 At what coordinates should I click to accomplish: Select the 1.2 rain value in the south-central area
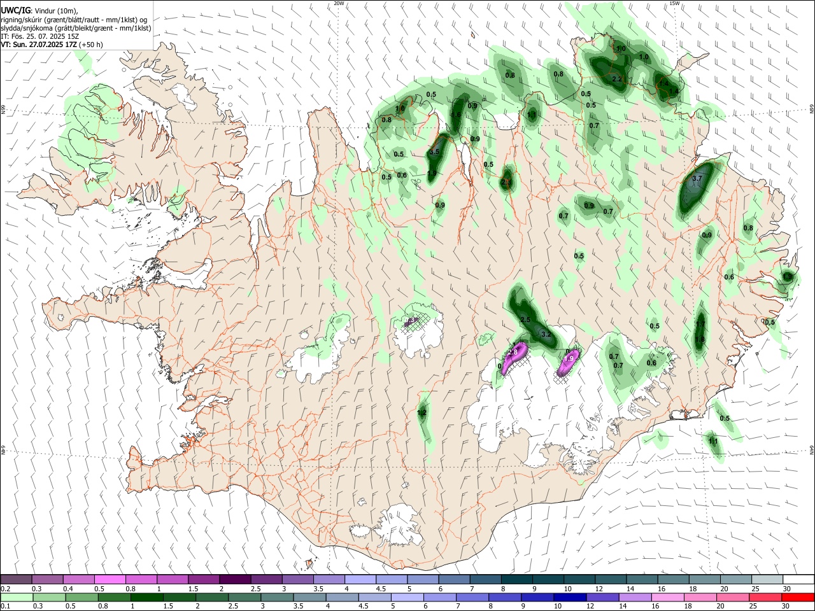tap(422, 412)
